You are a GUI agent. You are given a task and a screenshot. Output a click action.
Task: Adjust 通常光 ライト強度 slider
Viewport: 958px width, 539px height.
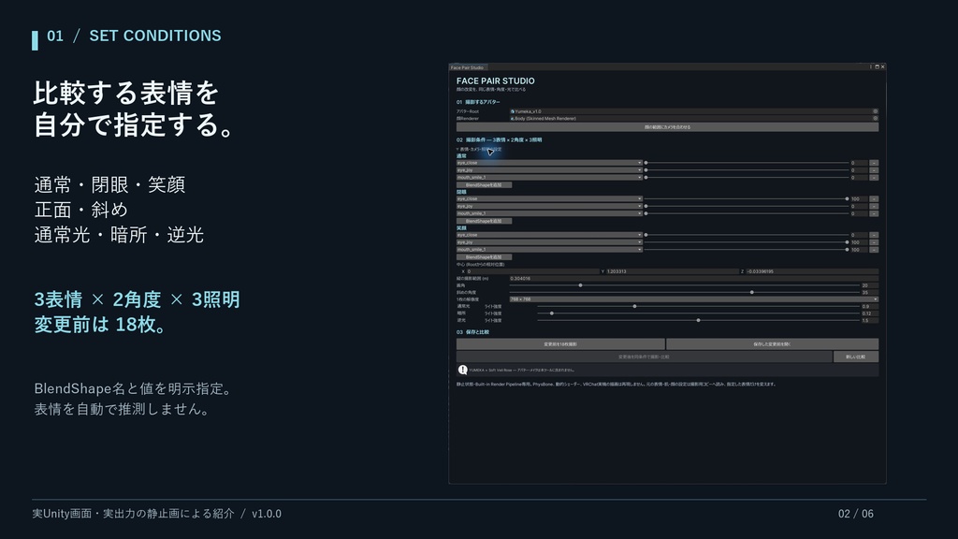pos(698,306)
